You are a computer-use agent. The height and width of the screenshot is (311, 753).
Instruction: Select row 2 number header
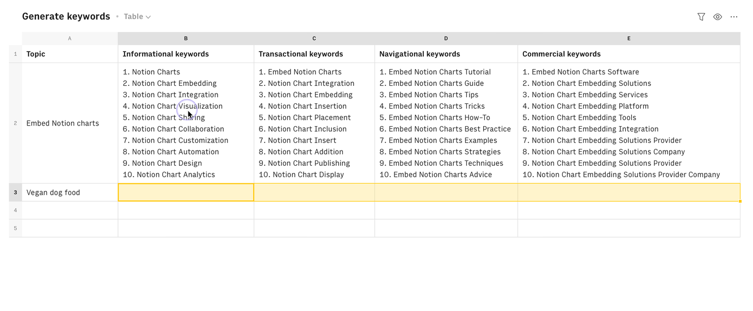click(15, 123)
